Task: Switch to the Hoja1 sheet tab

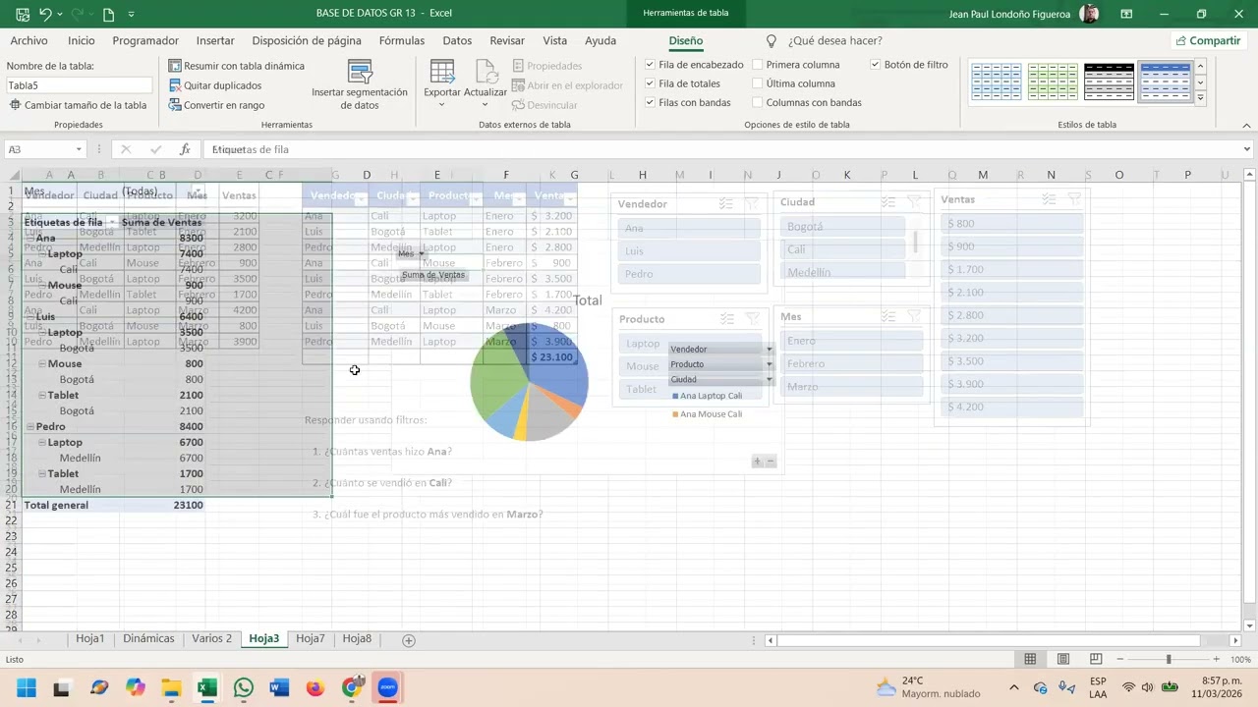Action: [x=89, y=638]
